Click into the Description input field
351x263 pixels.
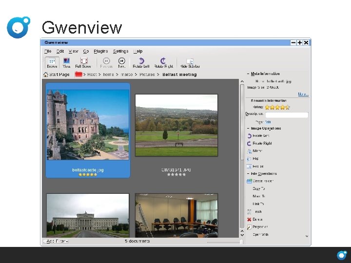pyautogui.click(x=287, y=115)
